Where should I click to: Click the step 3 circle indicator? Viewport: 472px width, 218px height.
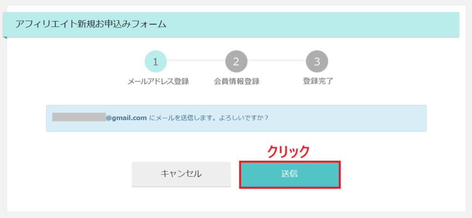click(x=317, y=62)
